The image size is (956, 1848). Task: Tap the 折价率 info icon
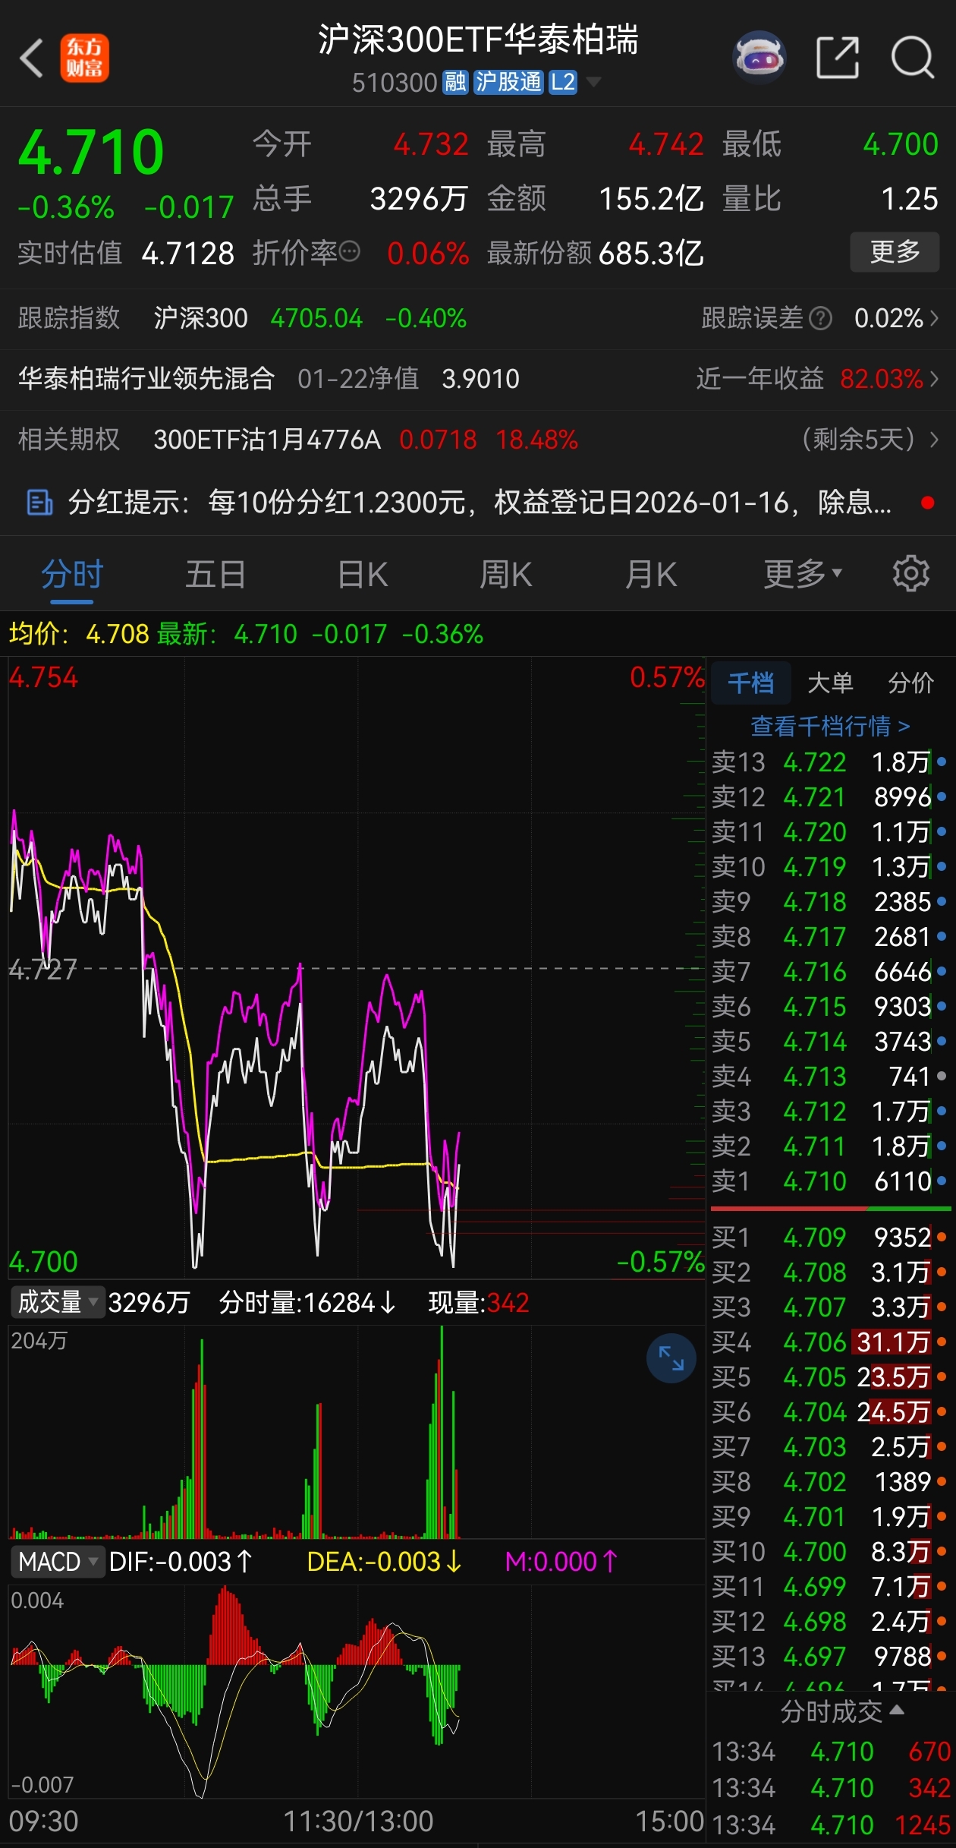click(x=349, y=251)
